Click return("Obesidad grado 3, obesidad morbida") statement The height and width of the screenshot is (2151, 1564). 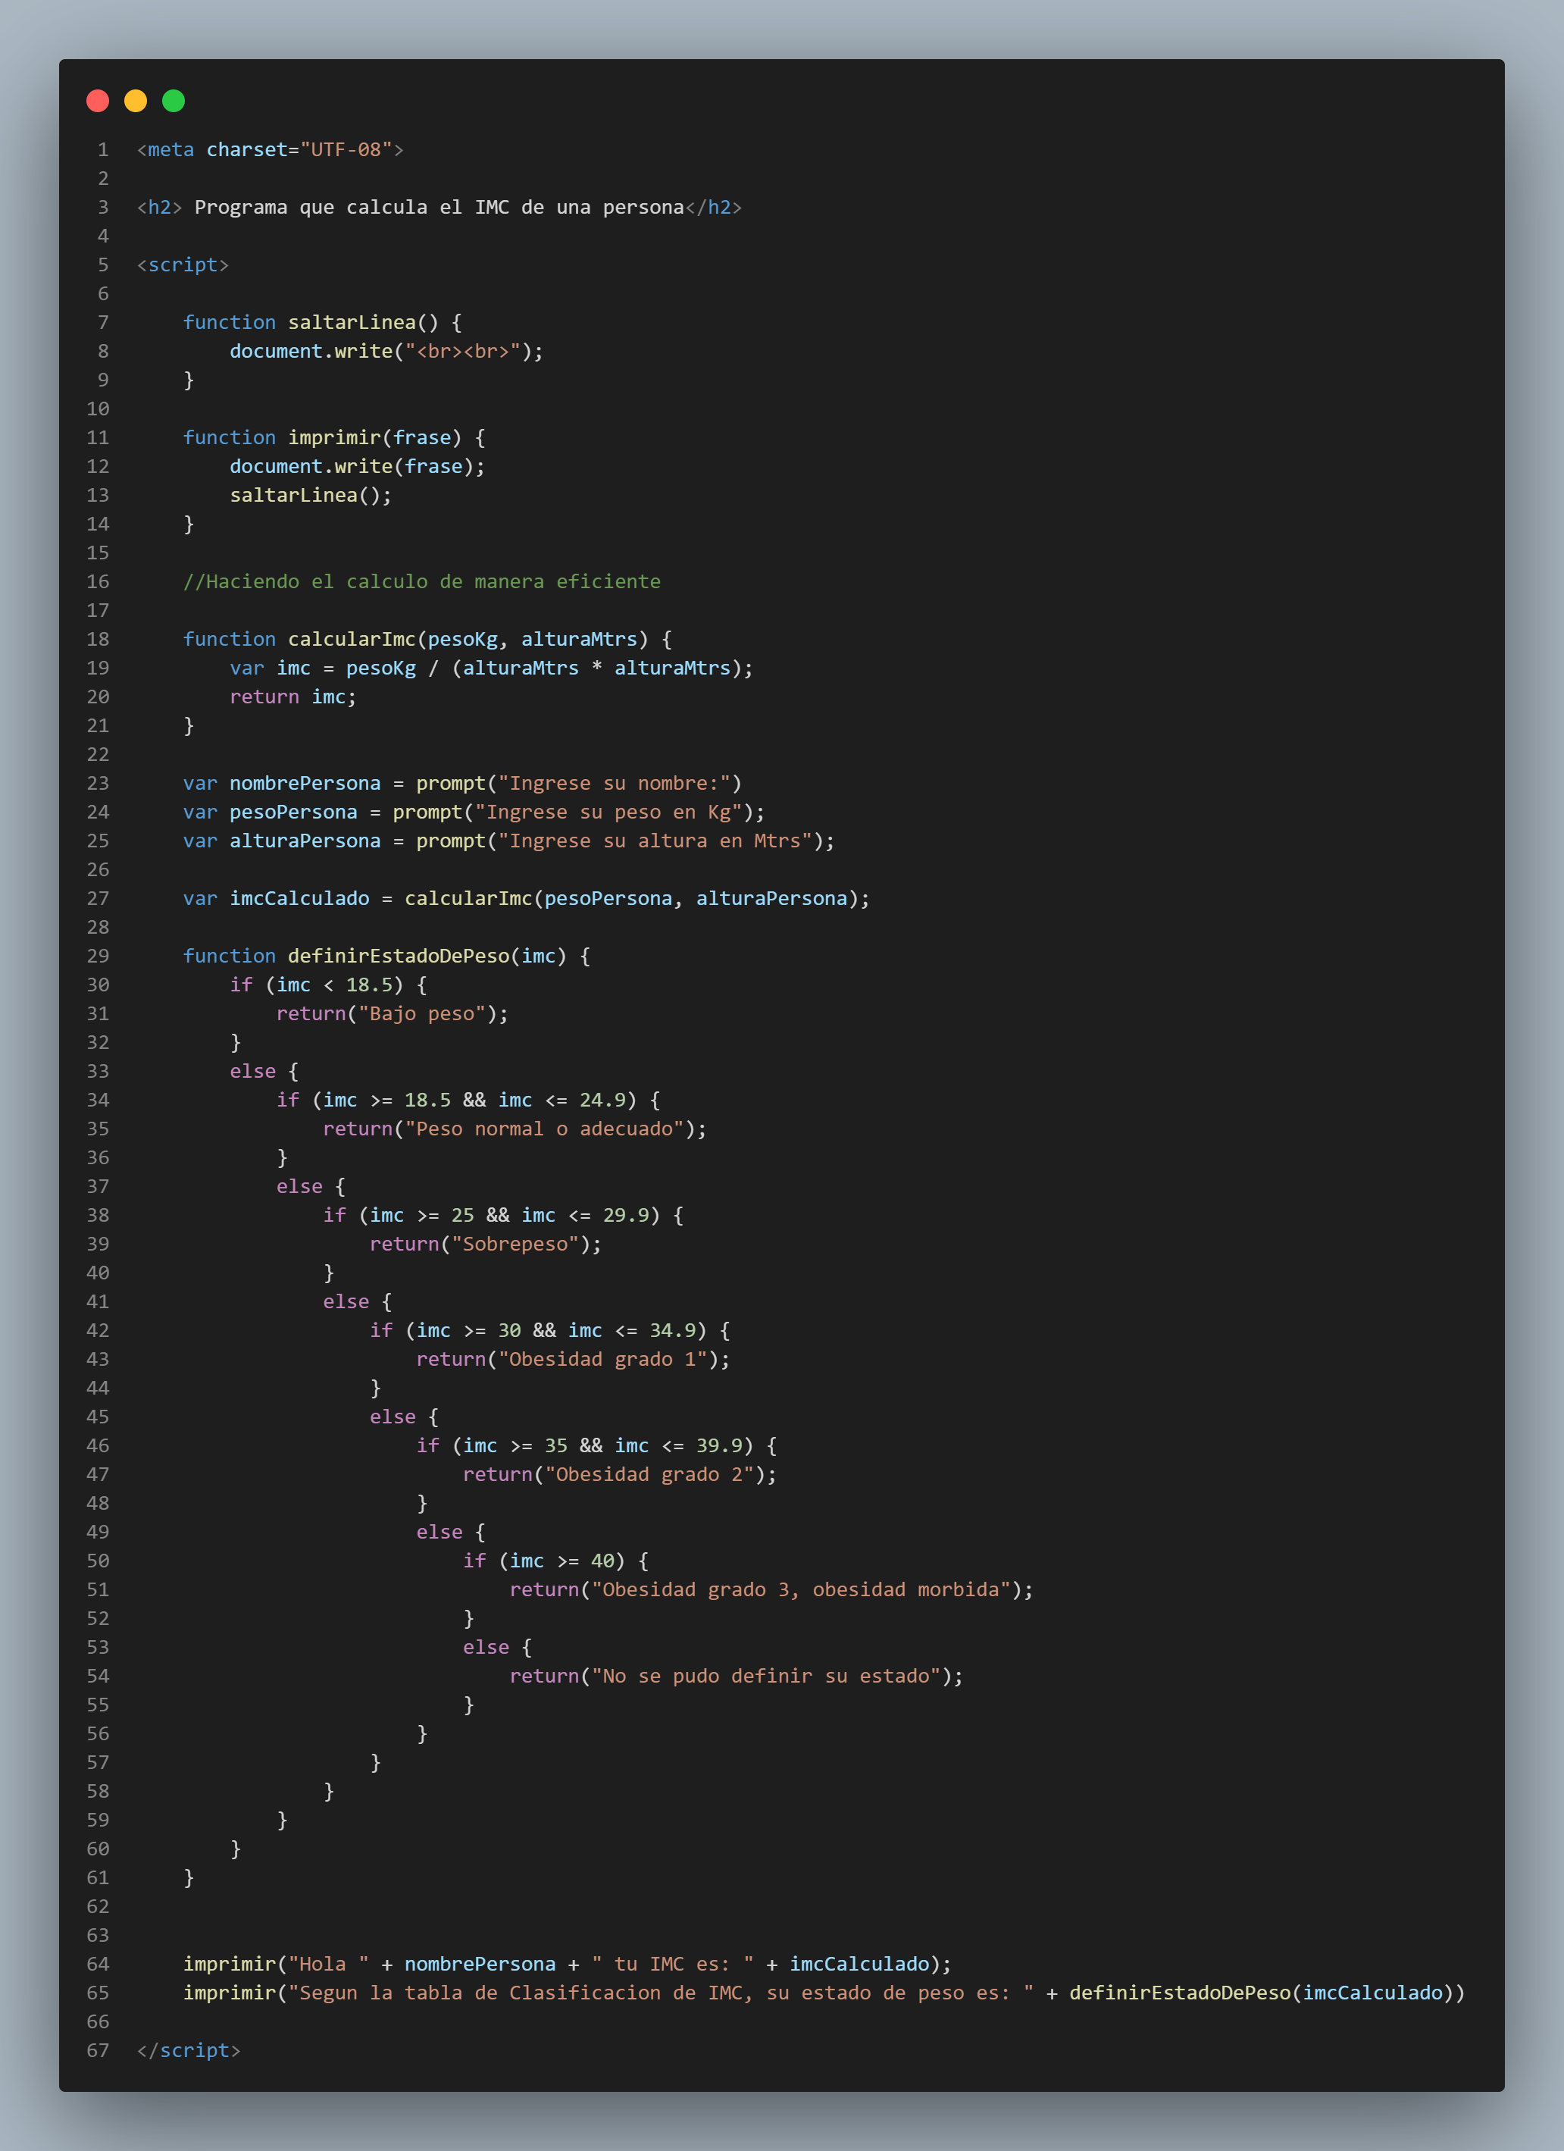(772, 1589)
